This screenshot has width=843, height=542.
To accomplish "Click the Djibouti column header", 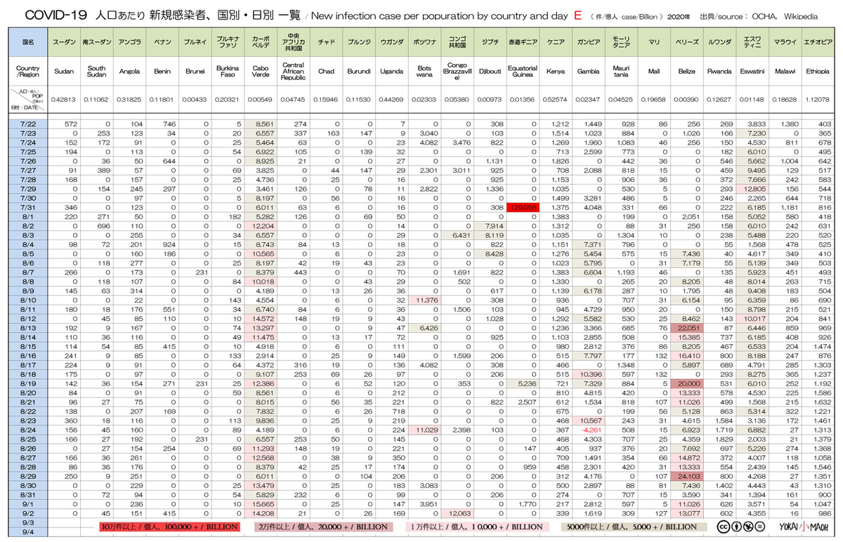I will pos(489,72).
